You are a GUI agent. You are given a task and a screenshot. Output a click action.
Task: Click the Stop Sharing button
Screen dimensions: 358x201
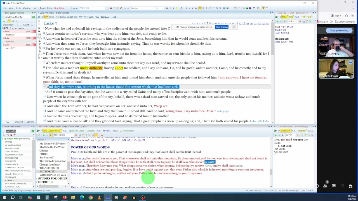point(222,27)
